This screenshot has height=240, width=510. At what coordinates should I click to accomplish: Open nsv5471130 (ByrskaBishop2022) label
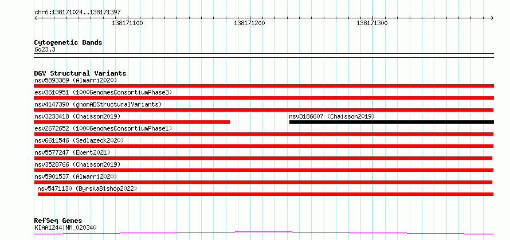87,188
